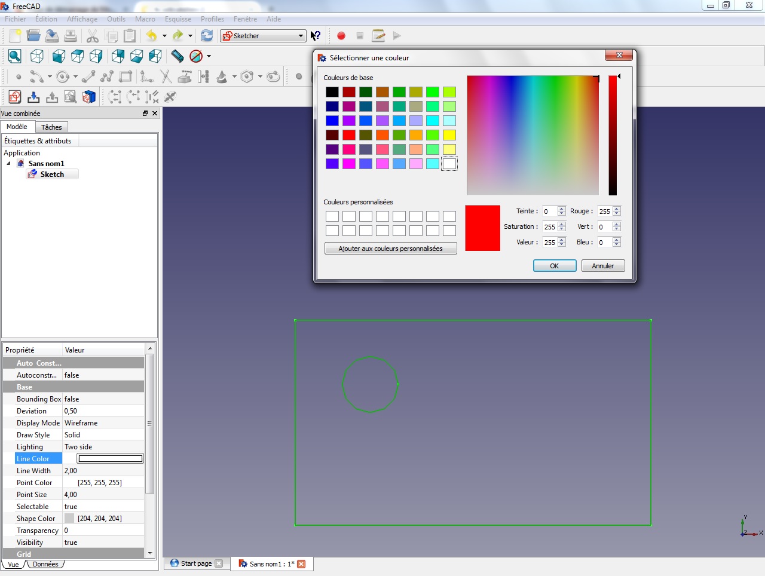Image resolution: width=765 pixels, height=576 pixels.
Task: Open the undo history dropdown arrow
Action: [164, 36]
